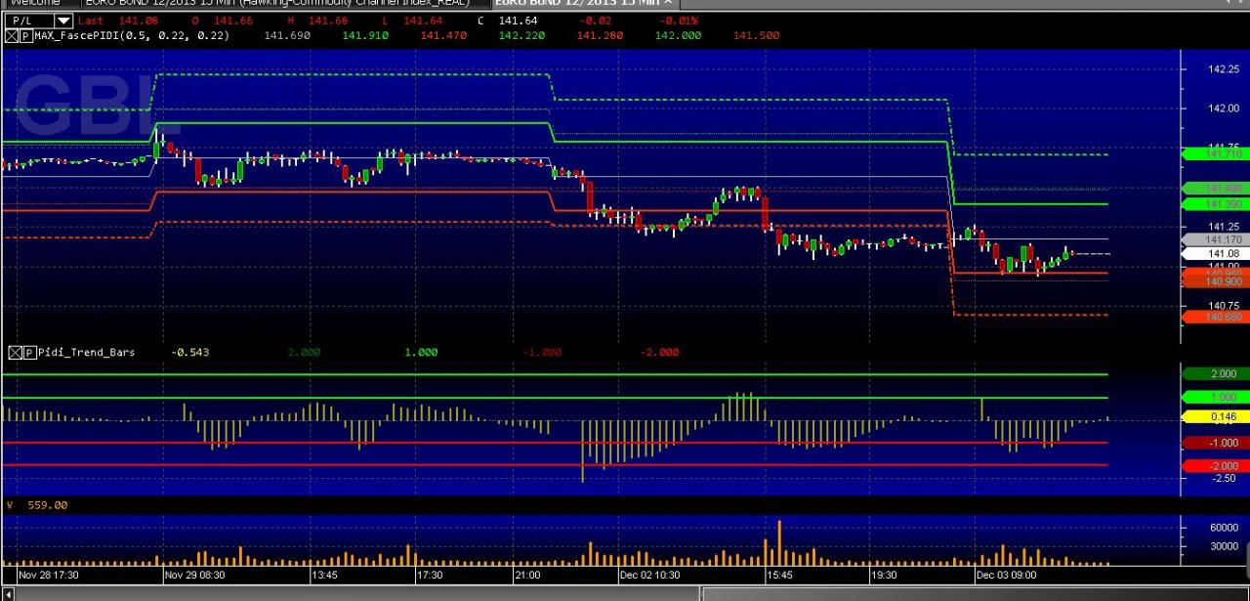The width and height of the screenshot is (1250, 601).
Task: Click the Nov 29 08:30 time axis label
Action: point(195,576)
